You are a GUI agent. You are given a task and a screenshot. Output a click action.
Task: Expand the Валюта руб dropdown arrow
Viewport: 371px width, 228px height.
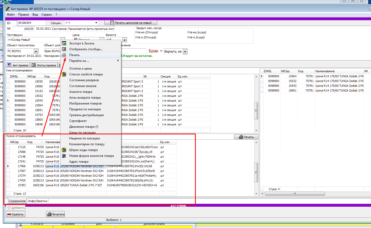pyautogui.click(x=124, y=40)
